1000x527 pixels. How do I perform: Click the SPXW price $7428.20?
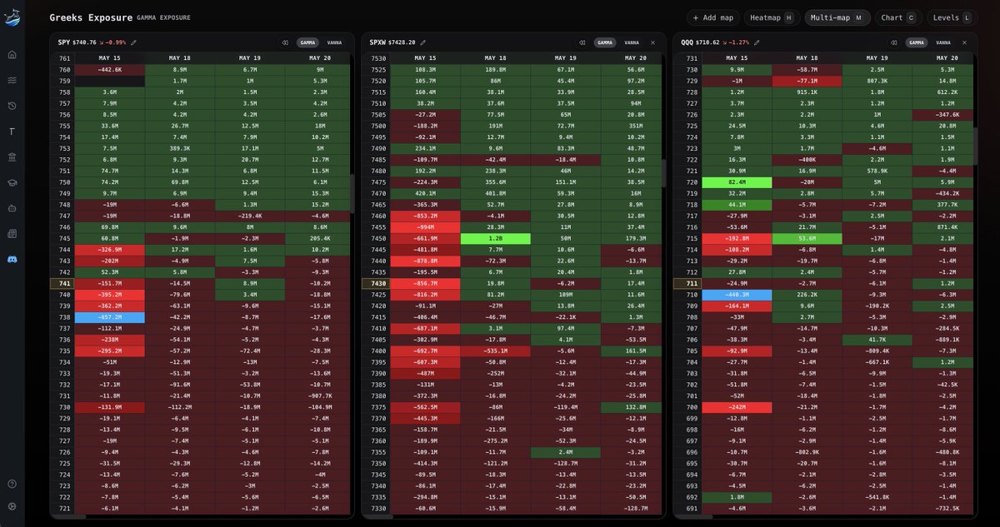point(402,42)
